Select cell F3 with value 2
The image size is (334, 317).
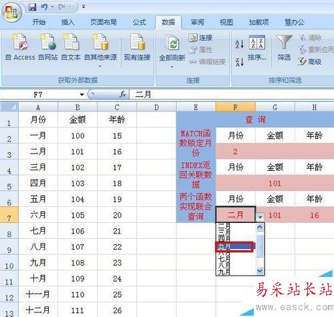235,151
